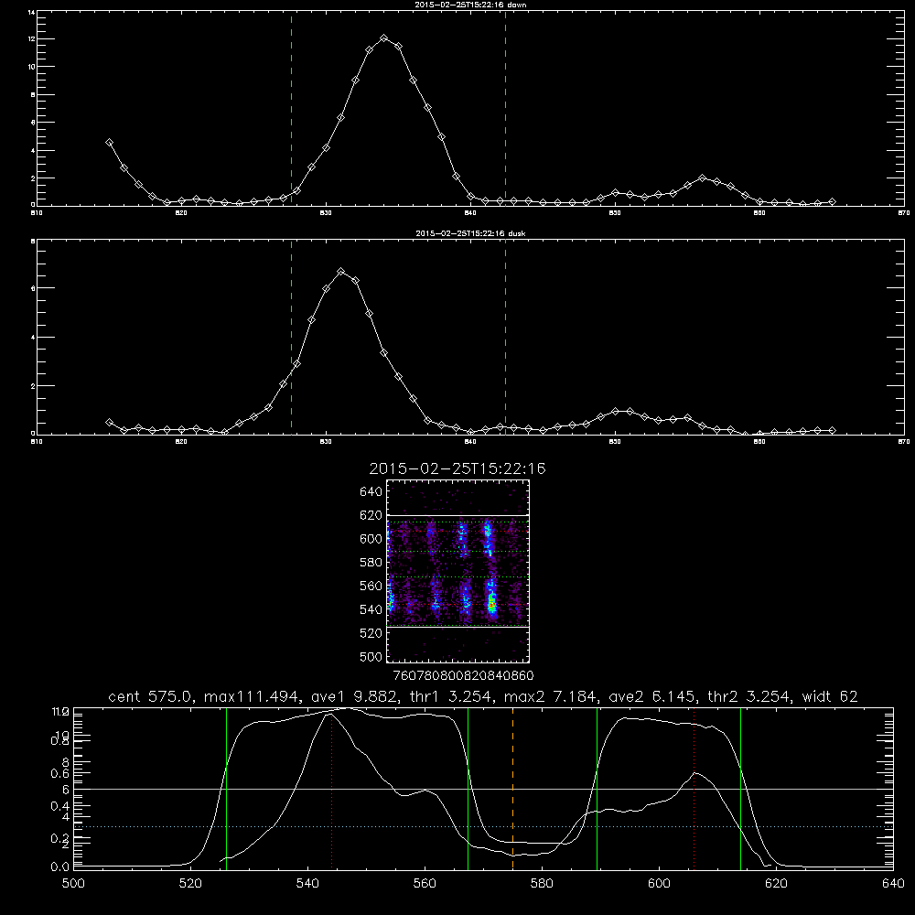
Task: Click the '520' x-axis label of bottom plot
Action: point(190,884)
